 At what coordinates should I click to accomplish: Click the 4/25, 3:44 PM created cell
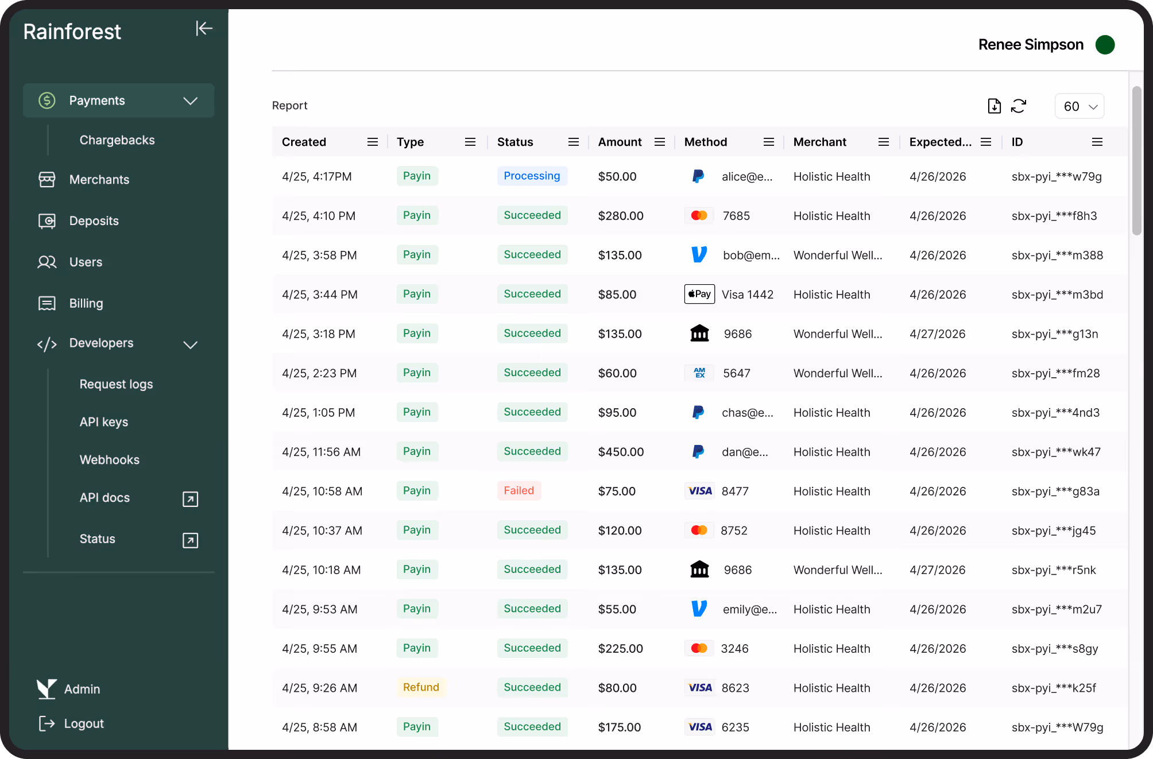[319, 295]
